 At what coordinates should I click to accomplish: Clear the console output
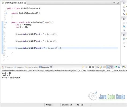tap(98, 67)
